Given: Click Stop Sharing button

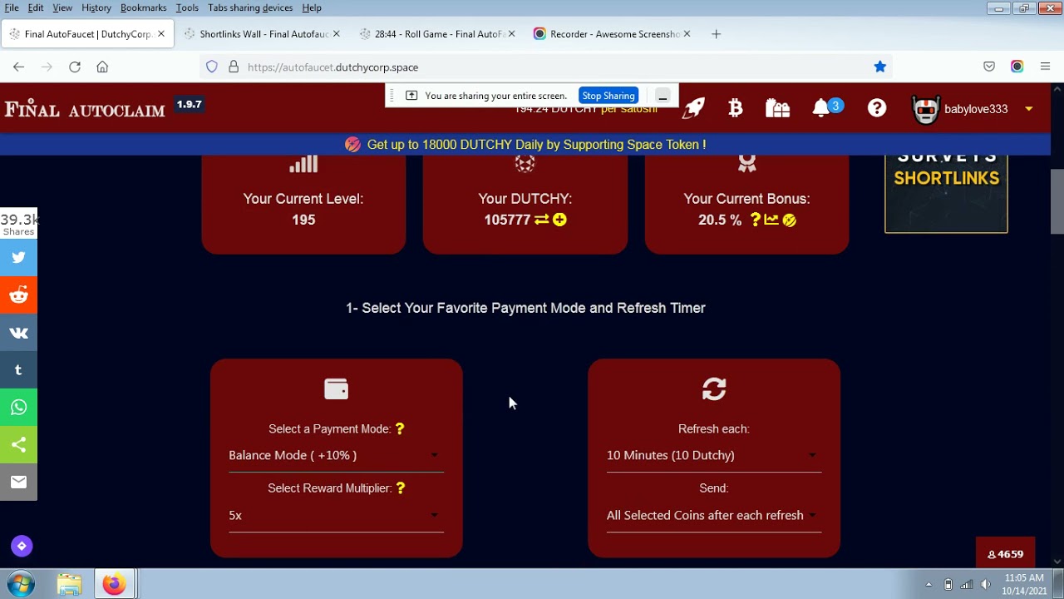Looking at the screenshot, I should coord(608,96).
